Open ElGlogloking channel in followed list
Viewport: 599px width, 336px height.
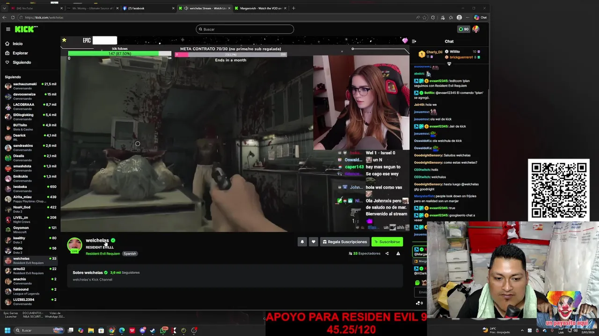(x=30, y=117)
